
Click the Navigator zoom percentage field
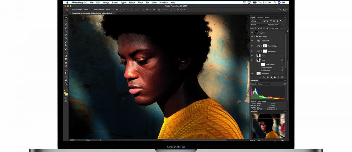(253, 141)
